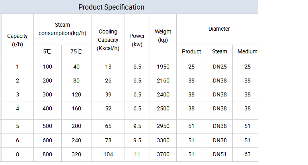Click the 5℃ sub-column header
Image resolution: width=308 pixels, height=165 pixels.
coord(47,51)
